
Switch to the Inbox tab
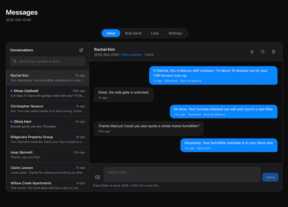tap(111, 33)
